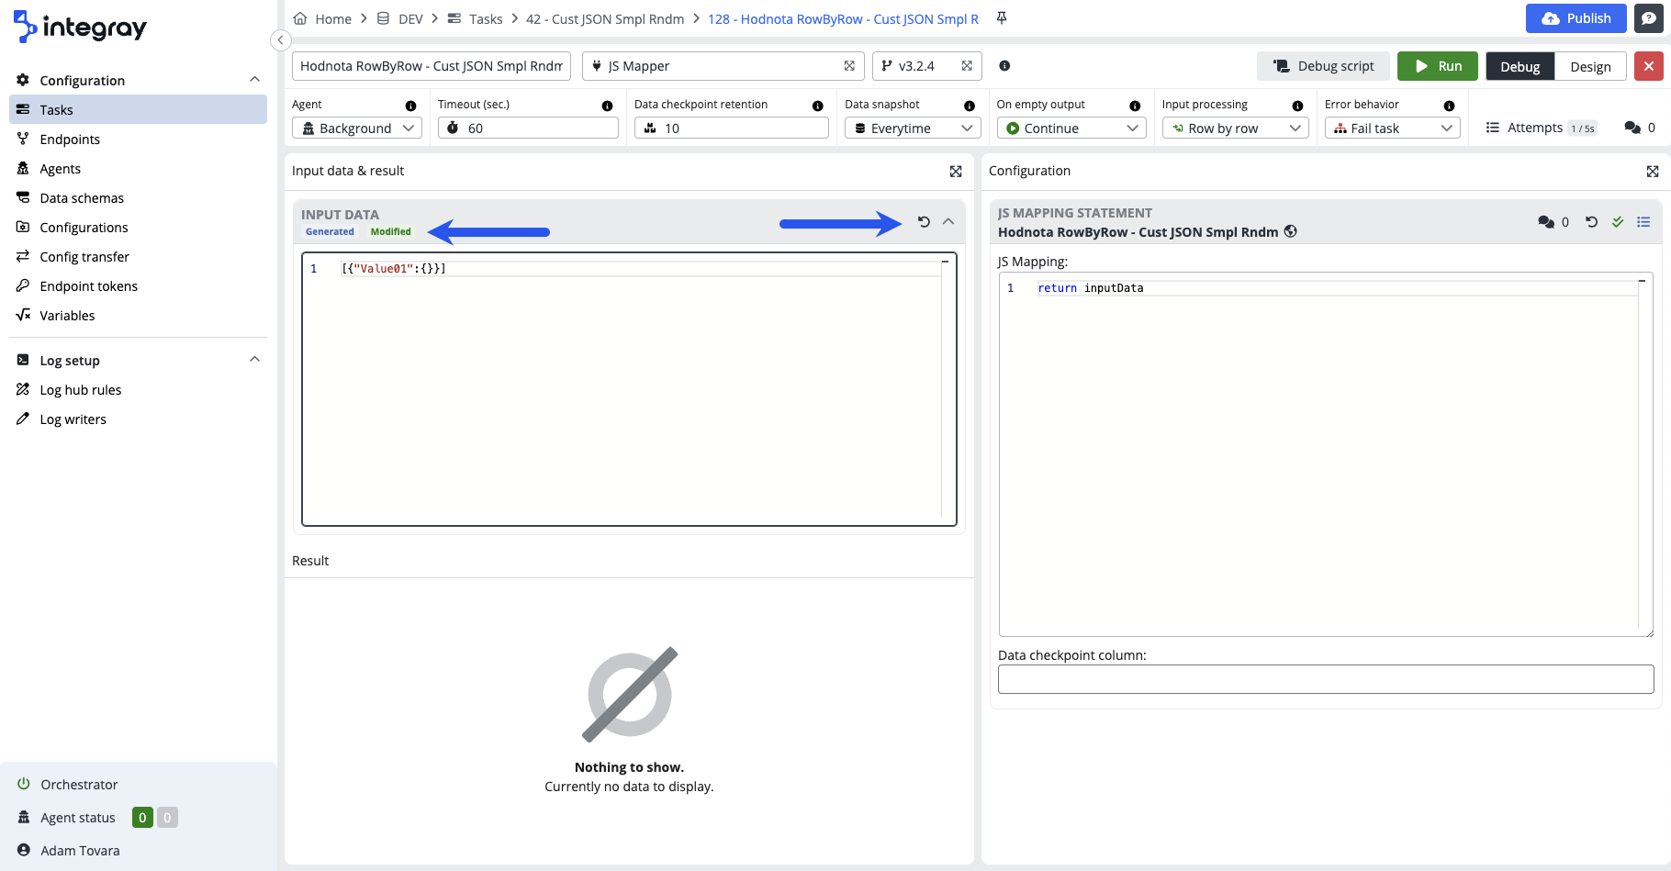Image resolution: width=1671 pixels, height=871 pixels.
Task: Collapse the left sidebar with arrow toggle
Action: 281,40
